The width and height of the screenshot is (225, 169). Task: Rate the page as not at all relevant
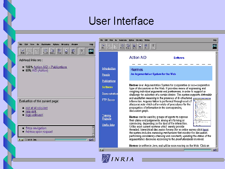point(37,108)
